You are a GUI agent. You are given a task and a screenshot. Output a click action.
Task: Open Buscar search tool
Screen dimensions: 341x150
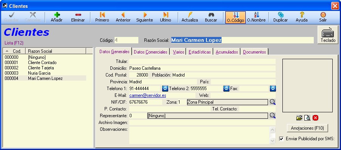pos(211,17)
